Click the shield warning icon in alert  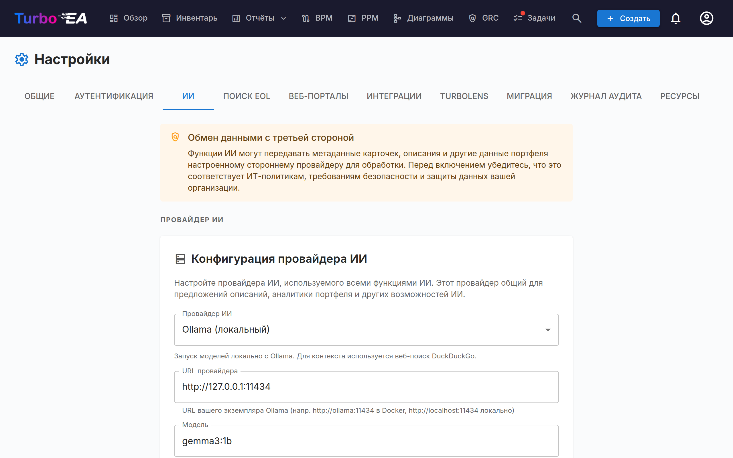click(x=175, y=137)
